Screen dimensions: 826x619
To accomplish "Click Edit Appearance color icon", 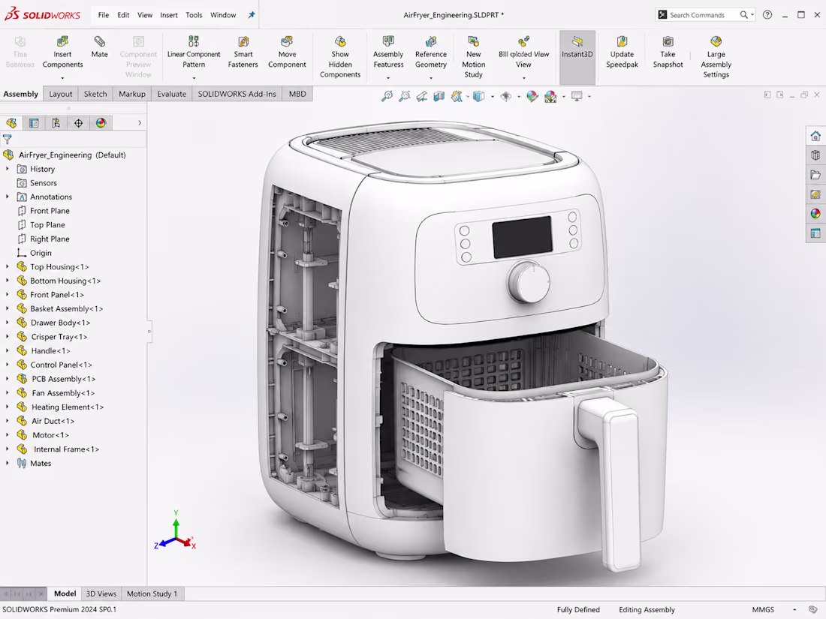I will [x=532, y=96].
